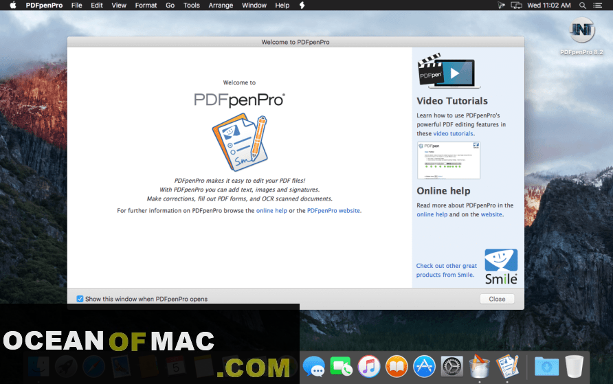This screenshot has width=613, height=384.
Task: Click the scripts lightning bolt menu icon
Action: 302,5
